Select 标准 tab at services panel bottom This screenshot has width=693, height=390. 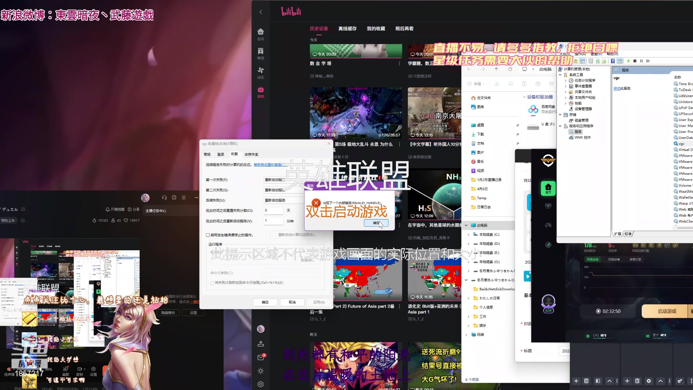(x=628, y=234)
